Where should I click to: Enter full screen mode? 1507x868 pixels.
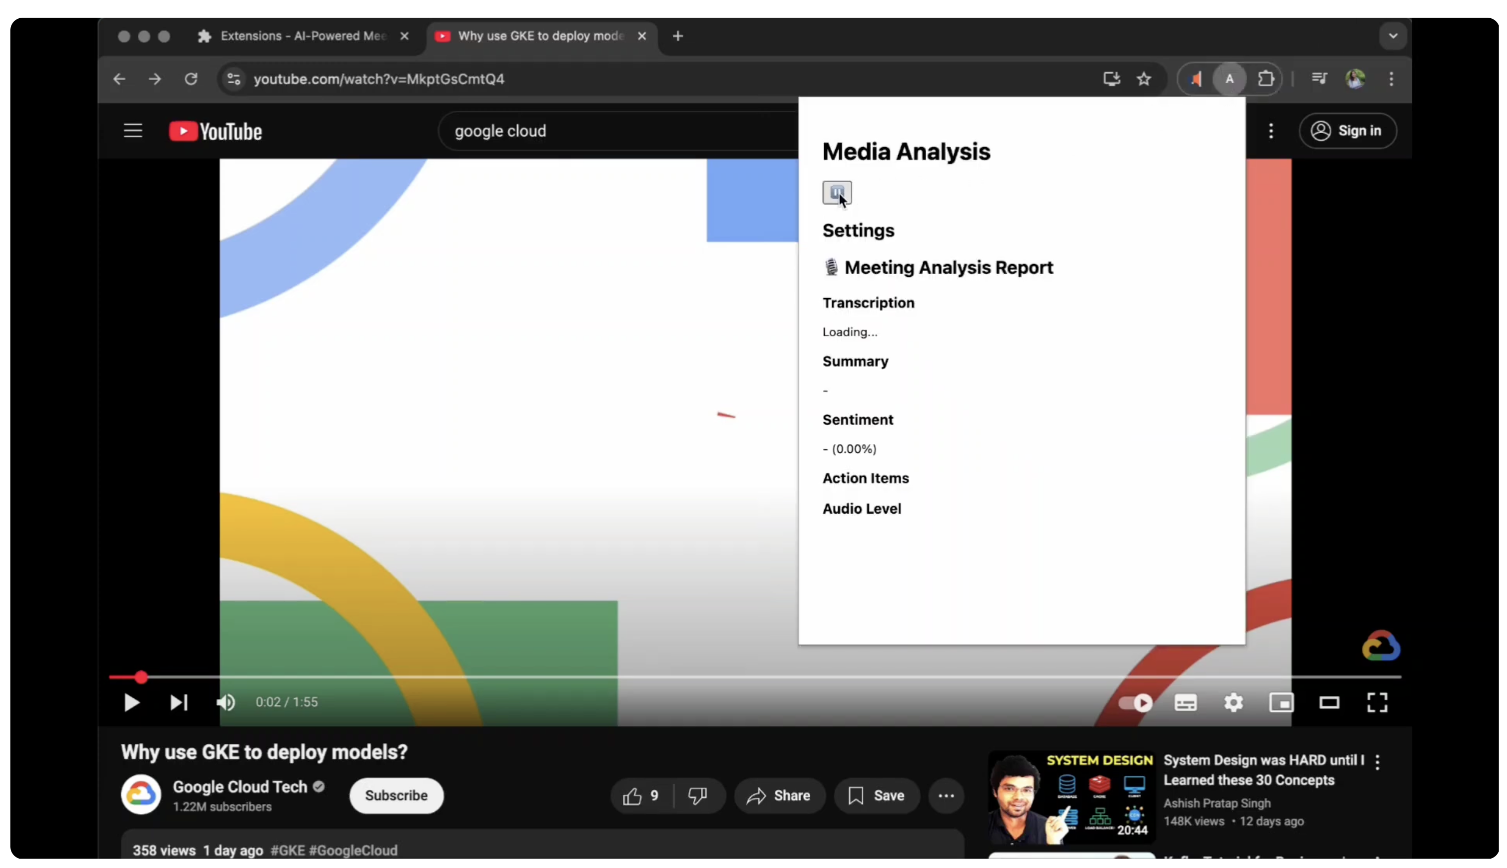pyautogui.click(x=1377, y=703)
